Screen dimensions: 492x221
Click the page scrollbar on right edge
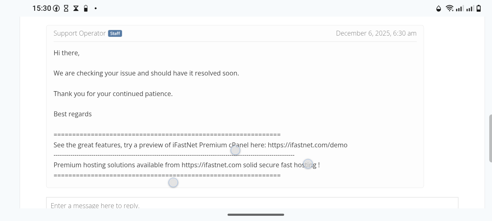[490, 138]
